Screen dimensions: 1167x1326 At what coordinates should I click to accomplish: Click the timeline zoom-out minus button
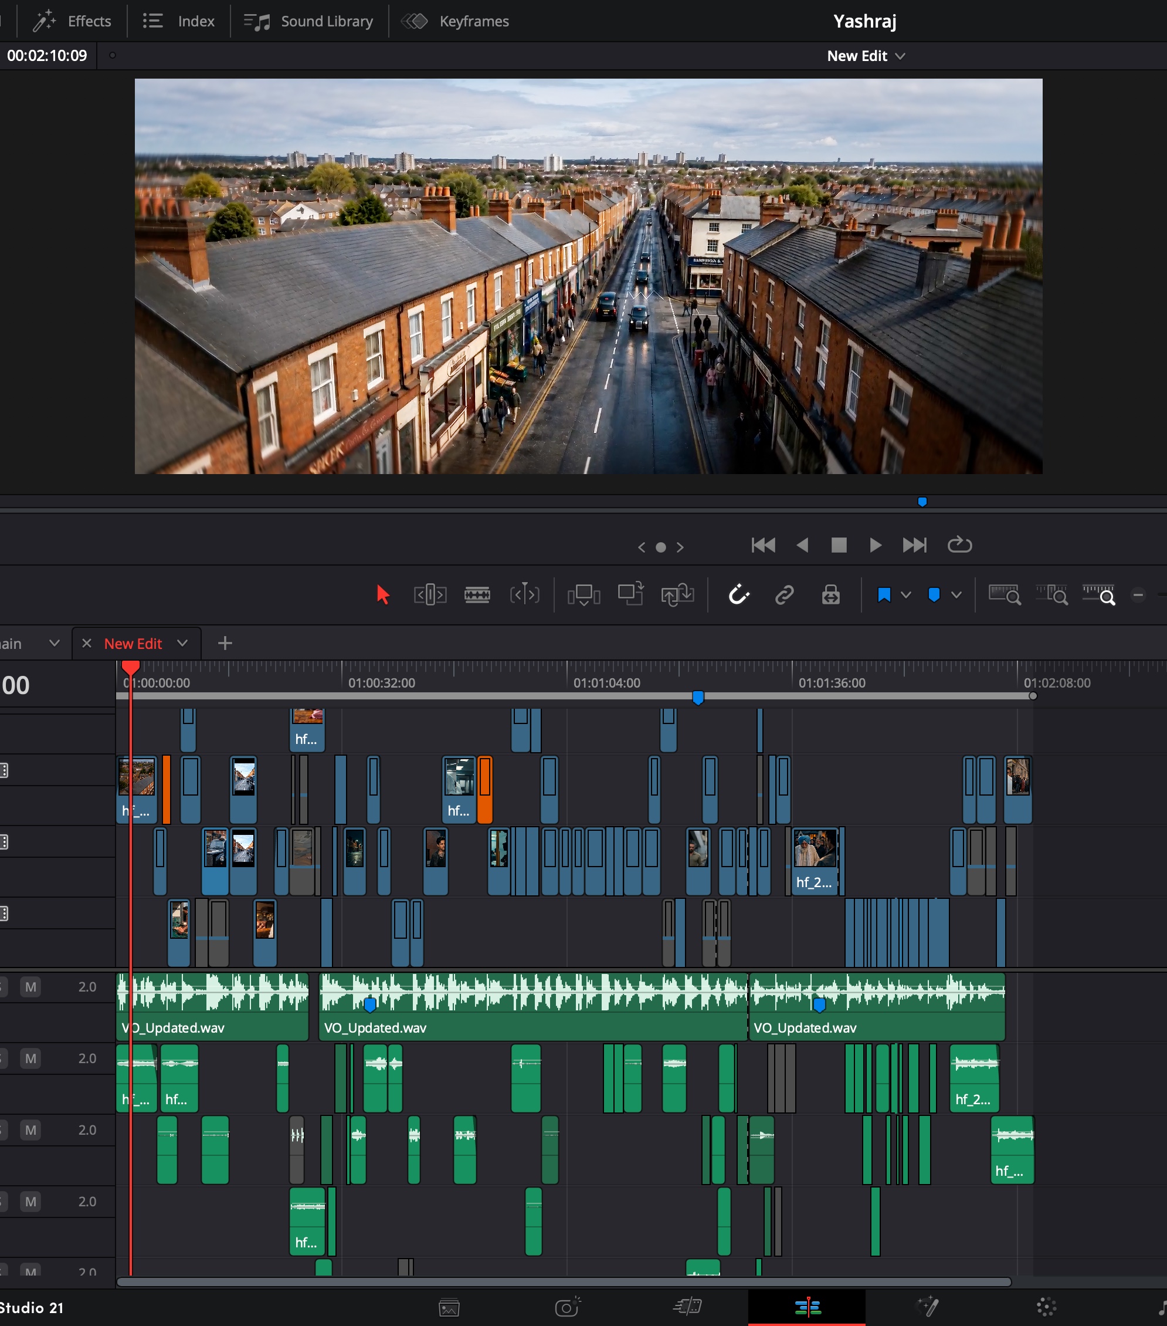(x=1138, y=594)
